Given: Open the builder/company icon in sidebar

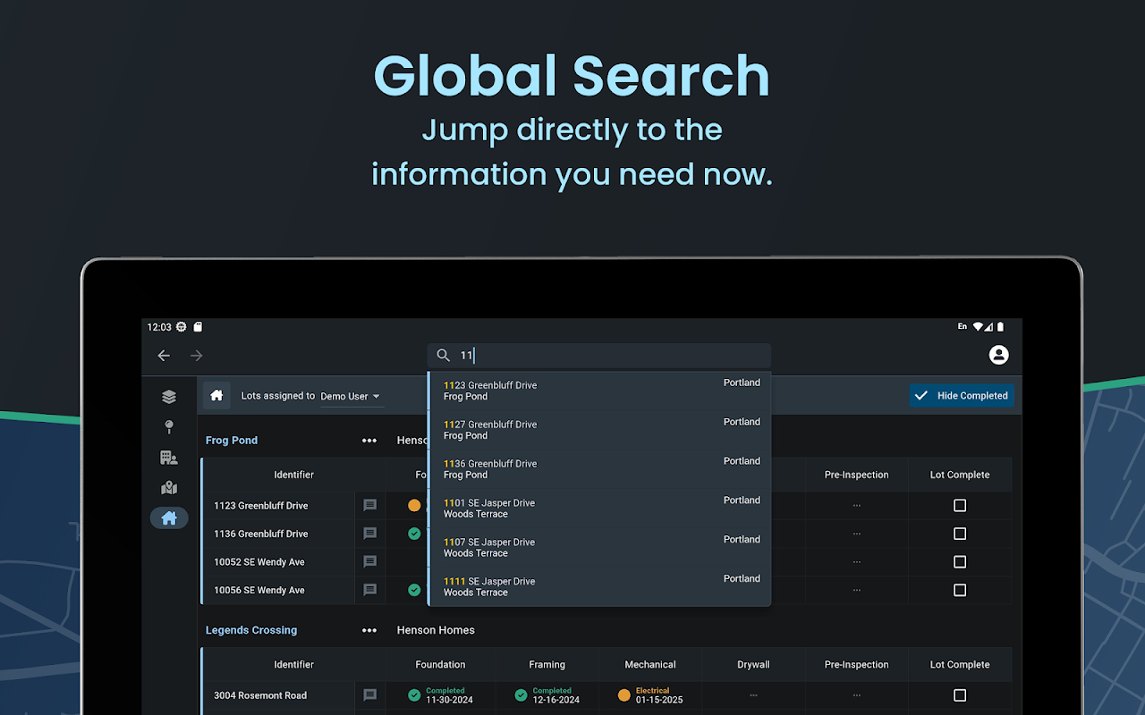Looking at the screenshot, I should pyautogui.click(x=169, y=458).
